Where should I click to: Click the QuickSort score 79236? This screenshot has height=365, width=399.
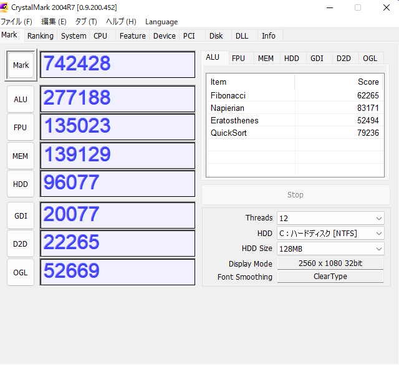[x=368, y=133]
